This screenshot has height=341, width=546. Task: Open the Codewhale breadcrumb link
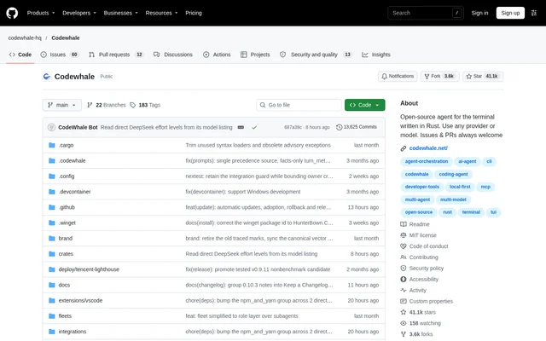click(x=66, y=38)
